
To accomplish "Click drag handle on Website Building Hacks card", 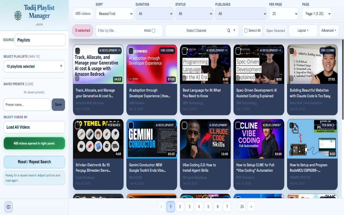I will point(292,78).
